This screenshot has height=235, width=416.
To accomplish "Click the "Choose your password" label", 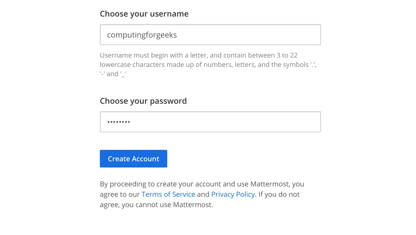I will pyautogui.click(x=143, y=101).
